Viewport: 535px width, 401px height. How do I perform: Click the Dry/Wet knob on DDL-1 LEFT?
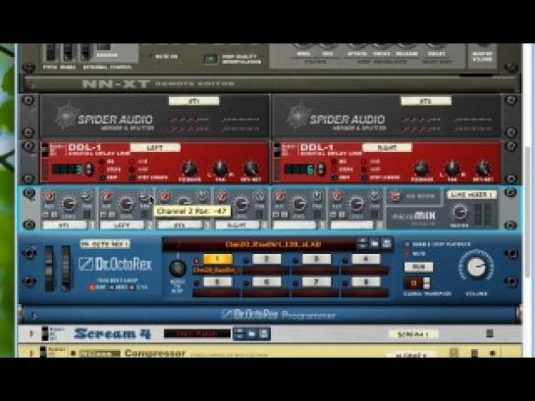pos(251,169)
